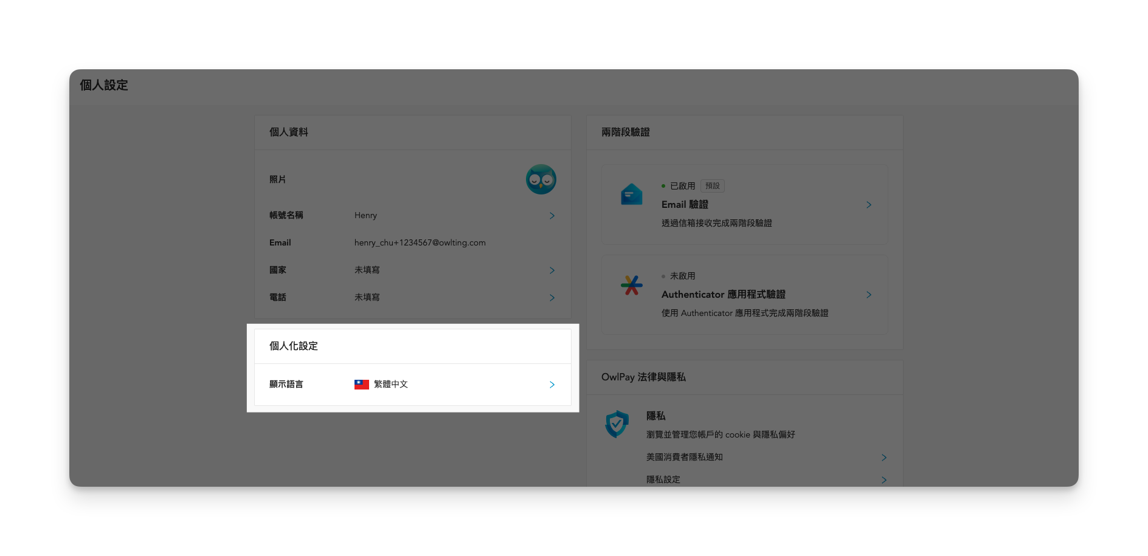Click the Henry account name value

tap(365, 215)
